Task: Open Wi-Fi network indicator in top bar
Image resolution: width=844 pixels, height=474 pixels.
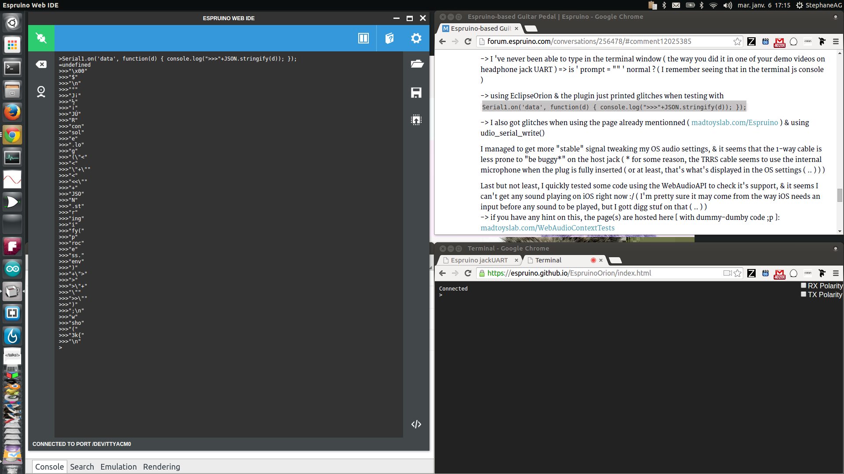Action: (x=713, y=5)
